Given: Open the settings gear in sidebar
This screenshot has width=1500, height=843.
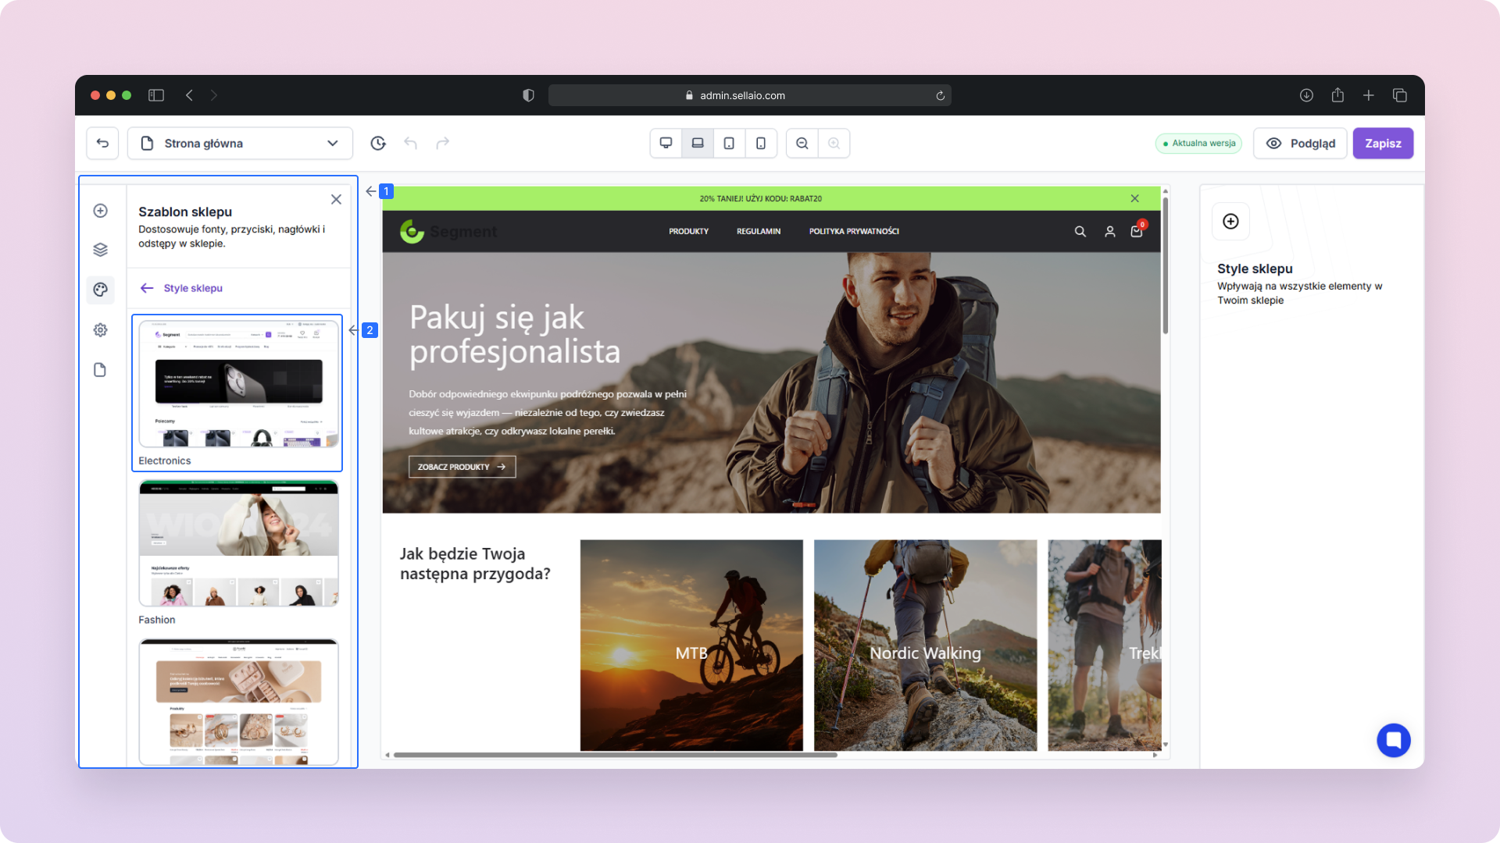Looking at the screenshot, I should click(100, 330).
